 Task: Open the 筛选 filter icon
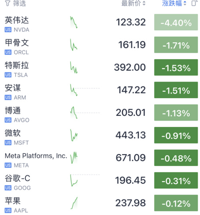click(8, 3)
